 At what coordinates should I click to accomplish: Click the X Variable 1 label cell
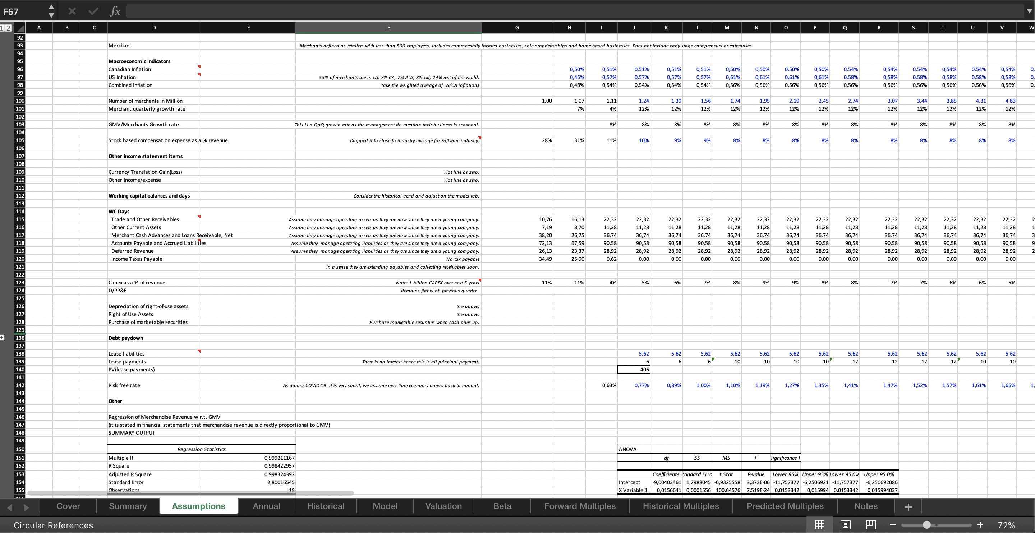click(x=634, y=490)
